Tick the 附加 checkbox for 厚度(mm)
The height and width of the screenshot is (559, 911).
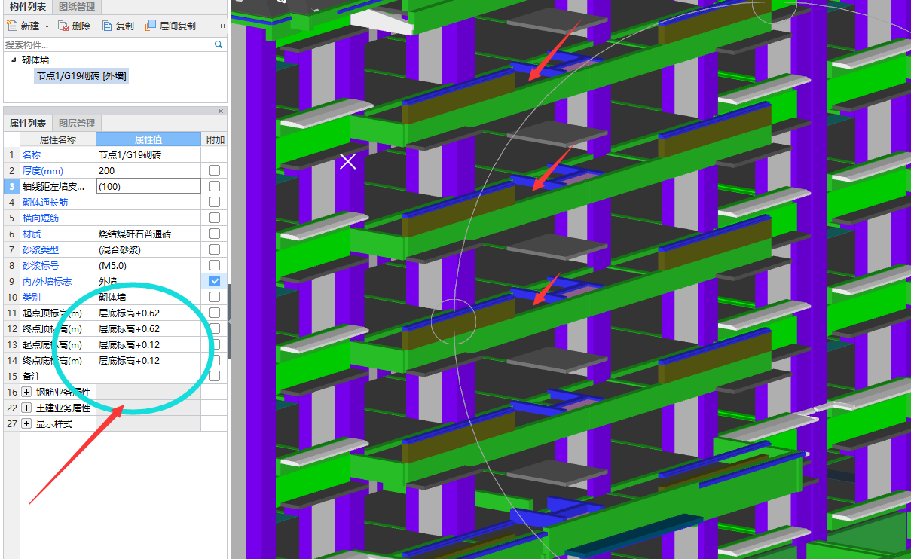coord(215,170)
